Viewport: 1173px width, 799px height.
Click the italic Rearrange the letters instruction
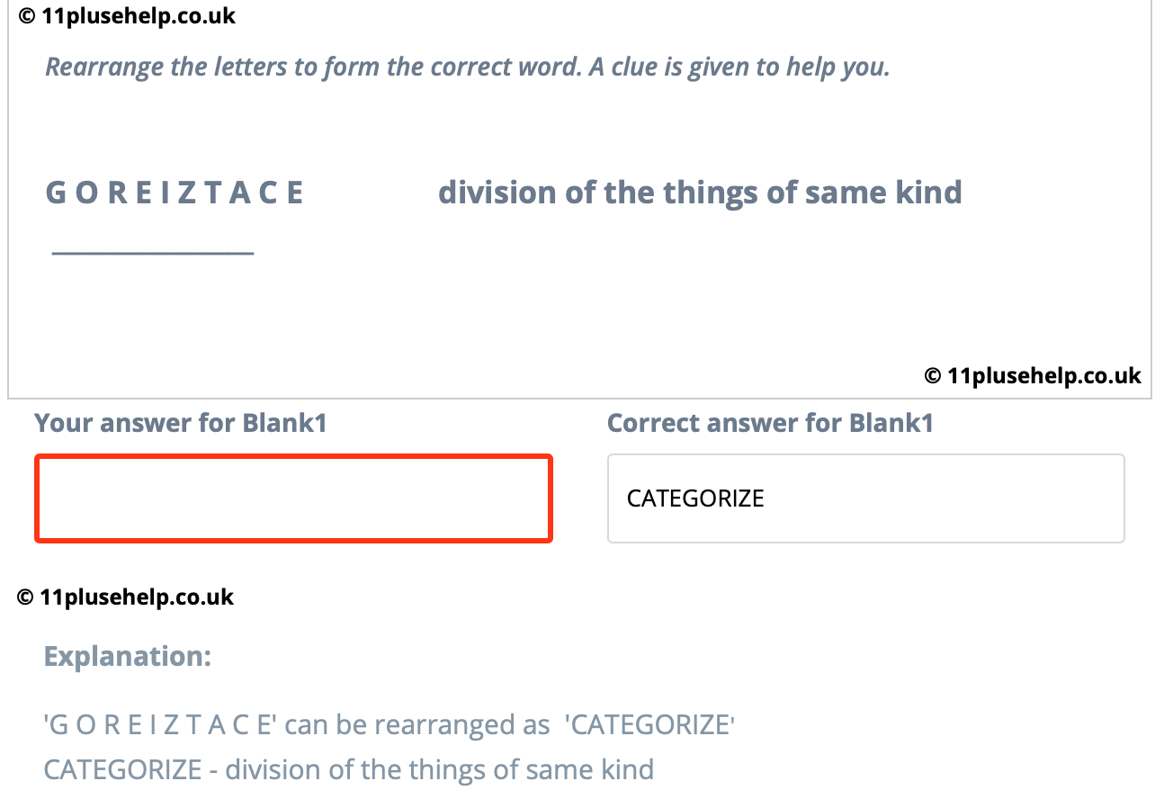[467, 67]
